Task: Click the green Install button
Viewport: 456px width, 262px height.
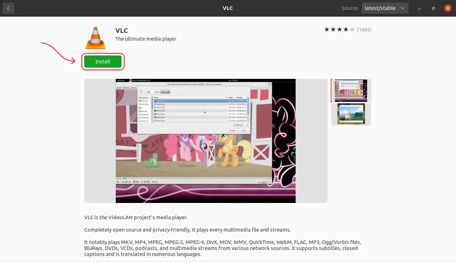Action: pos(103,62)
